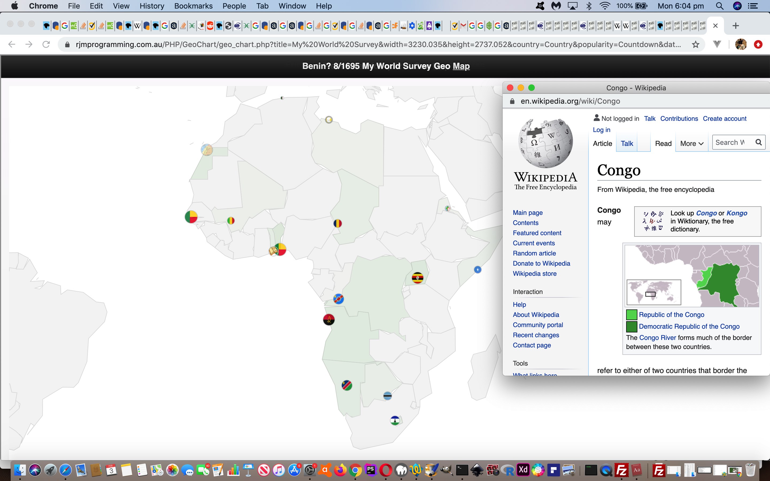This screenshot has width=770, height=481.
Task: Click the Kongo Wiktionary link
Action: 737,213
